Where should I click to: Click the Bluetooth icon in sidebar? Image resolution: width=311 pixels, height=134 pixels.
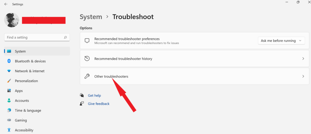9,61
